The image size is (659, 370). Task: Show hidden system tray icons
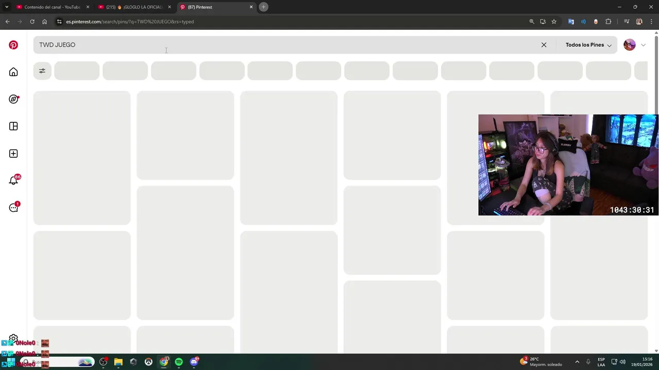[x=577, y=362]
